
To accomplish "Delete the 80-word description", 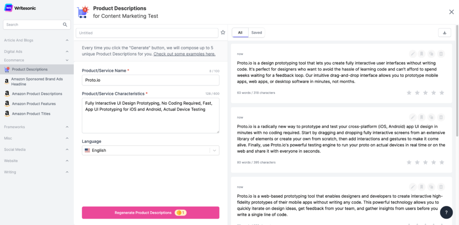I will [x=441, y=117].
